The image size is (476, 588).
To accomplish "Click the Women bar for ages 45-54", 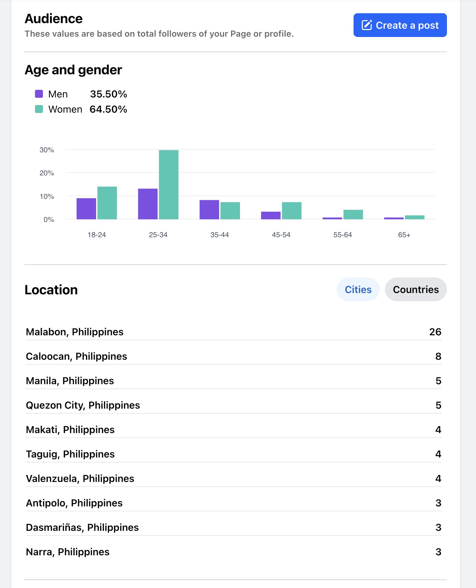I will tap(291, 210).
